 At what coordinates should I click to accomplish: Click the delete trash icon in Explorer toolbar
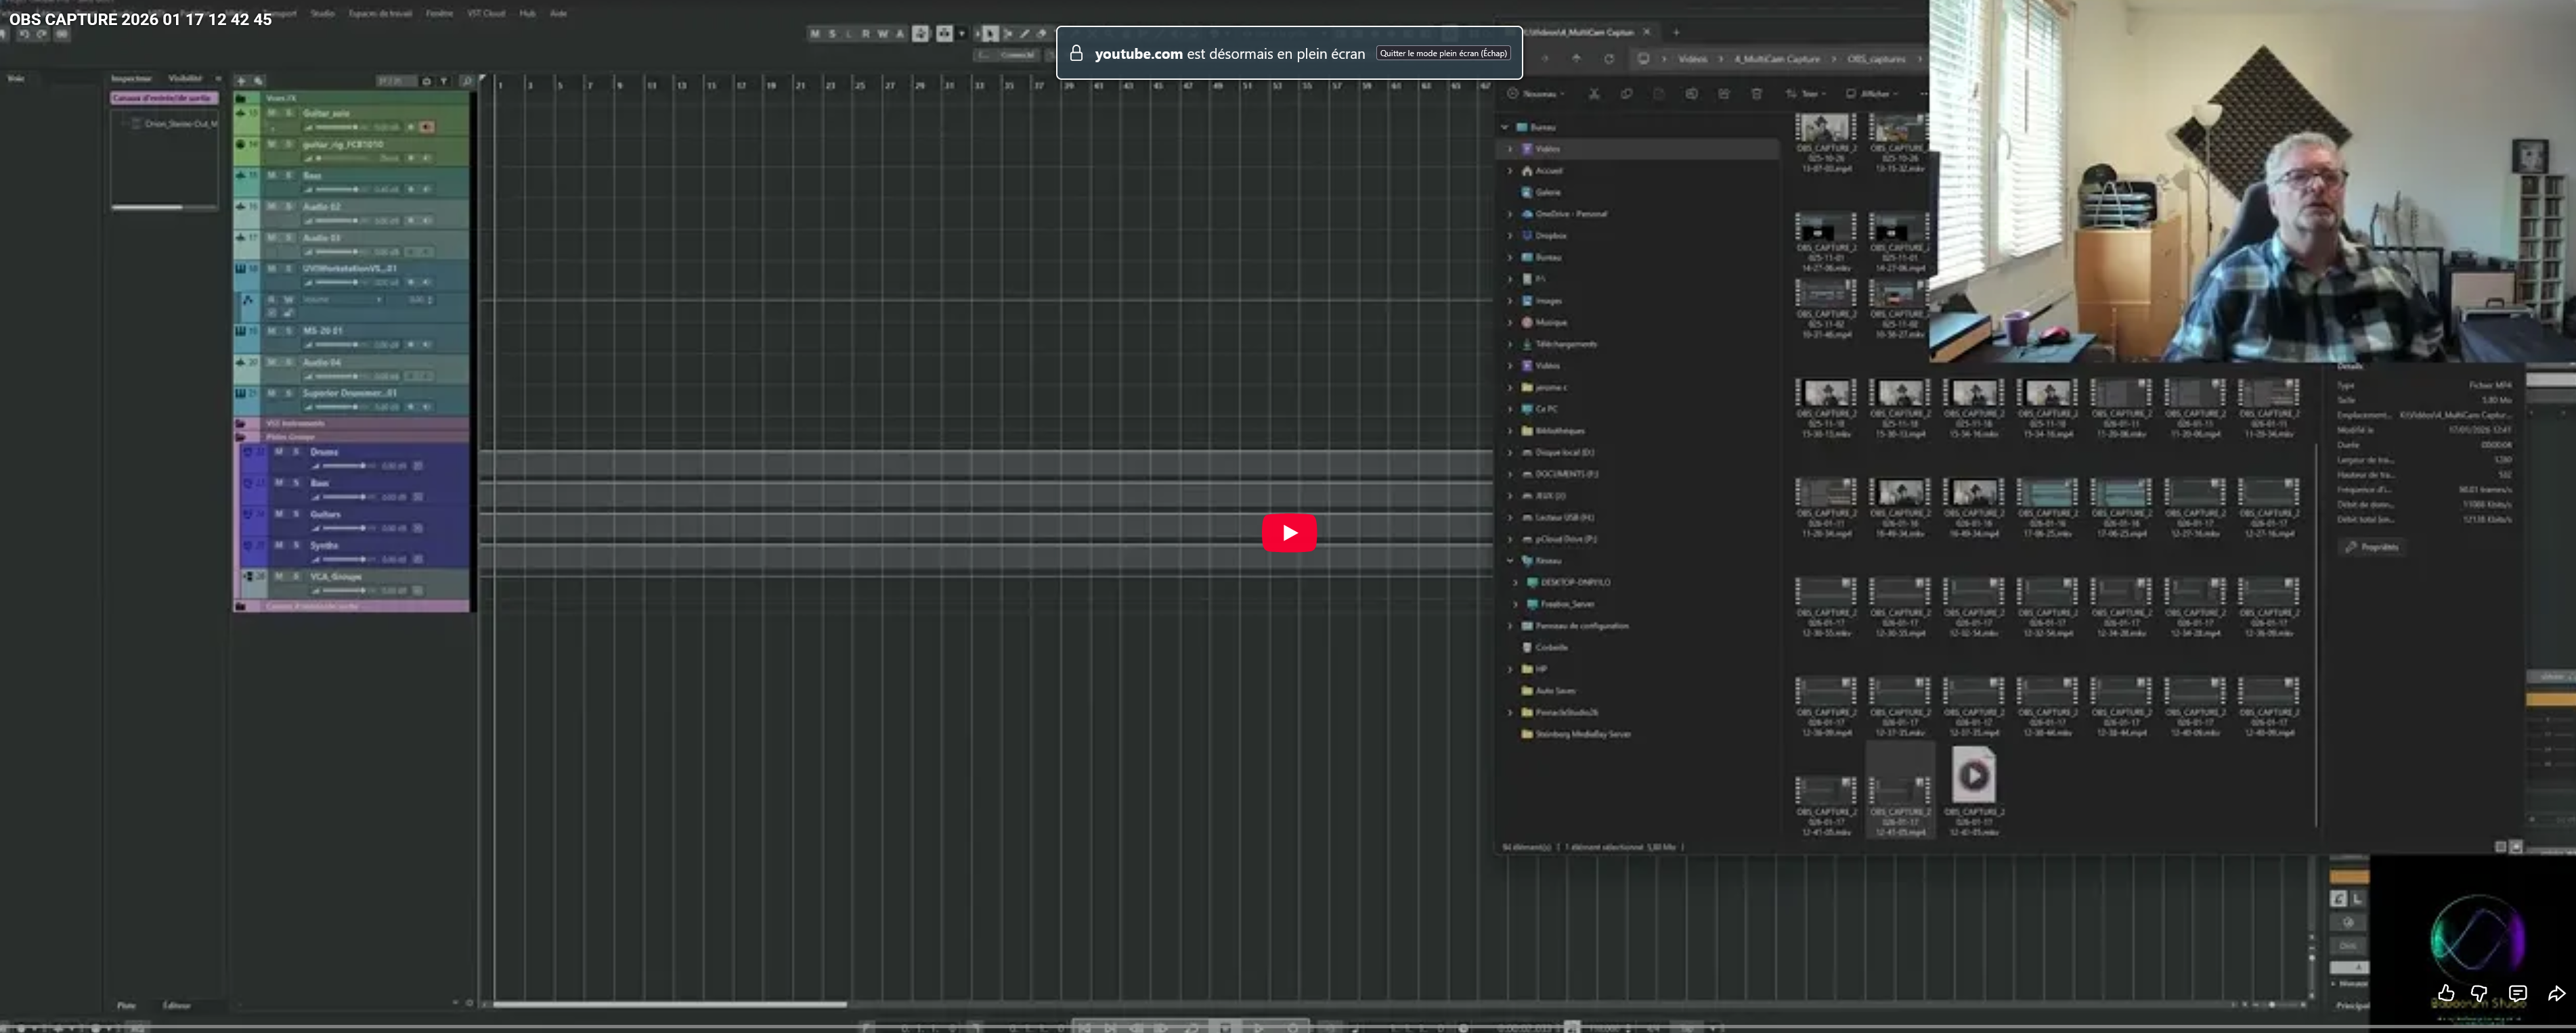point(1756,94)
